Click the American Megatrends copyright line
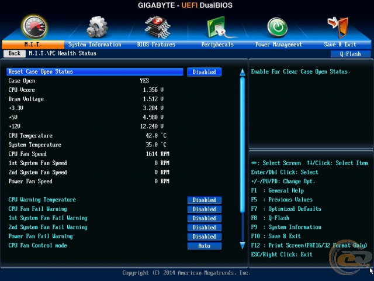 tap(186, 273)
